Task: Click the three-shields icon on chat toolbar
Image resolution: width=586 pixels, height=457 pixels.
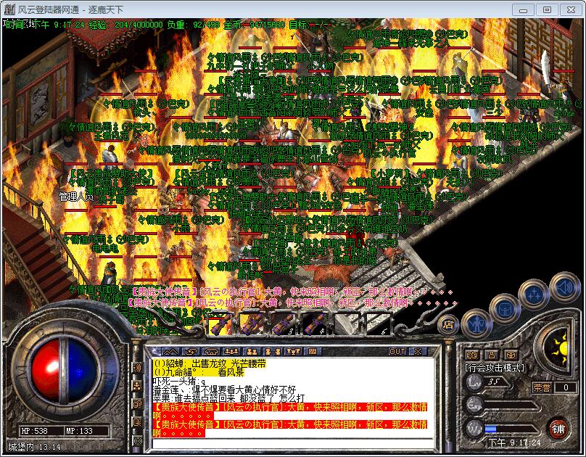Action: (x=292, y=351)
